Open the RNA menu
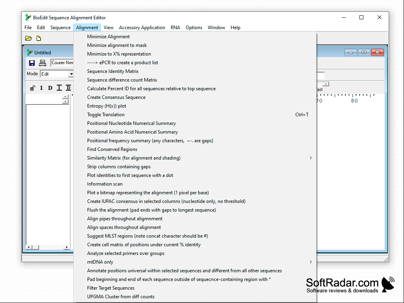This screenshot has width=404, height=303. (x=175, y=28)
